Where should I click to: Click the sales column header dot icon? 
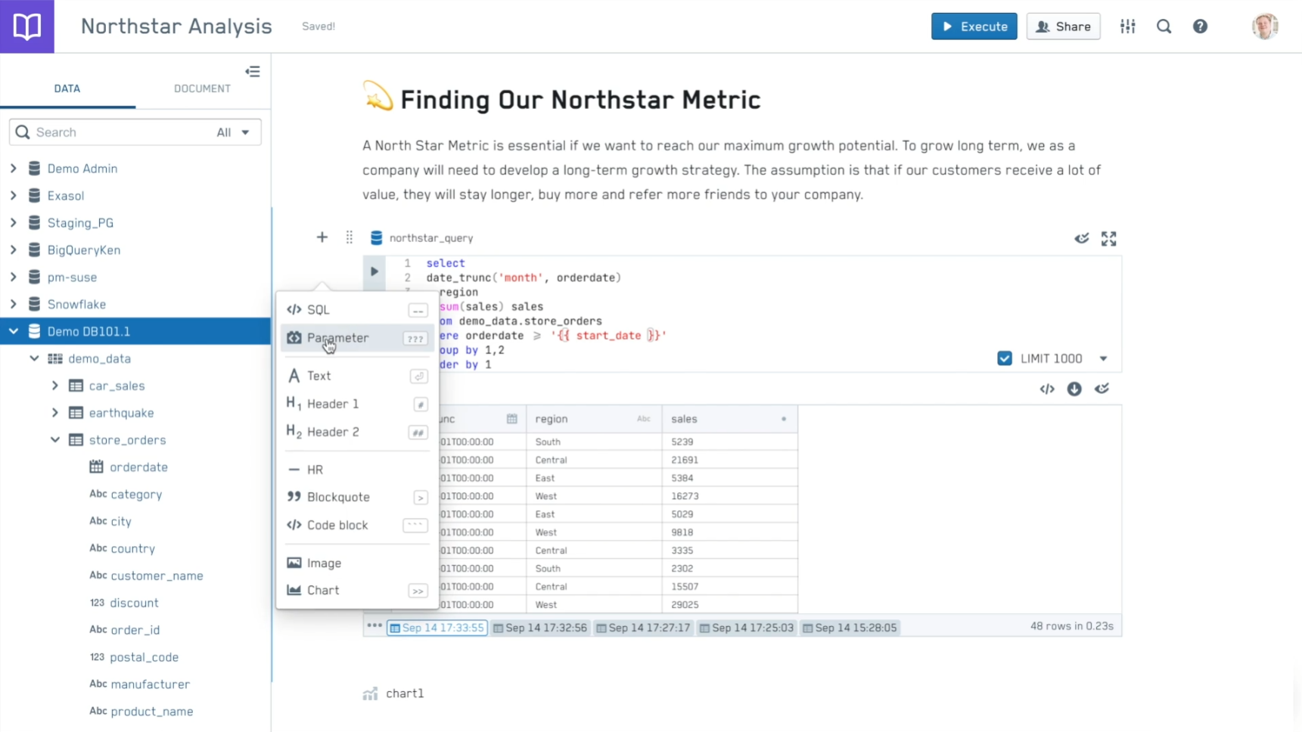coord(784,419)
